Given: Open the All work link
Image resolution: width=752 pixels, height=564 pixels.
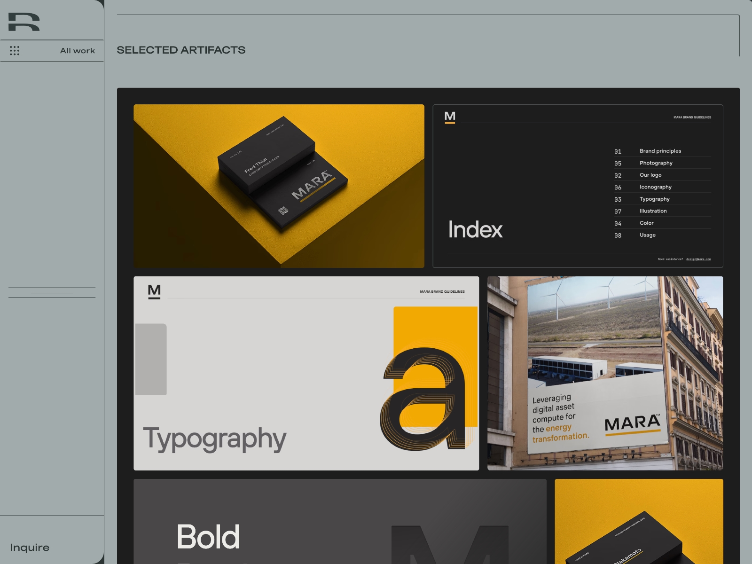Looking at the screenshot, I should pyautogui.click(x=78, y=51).
